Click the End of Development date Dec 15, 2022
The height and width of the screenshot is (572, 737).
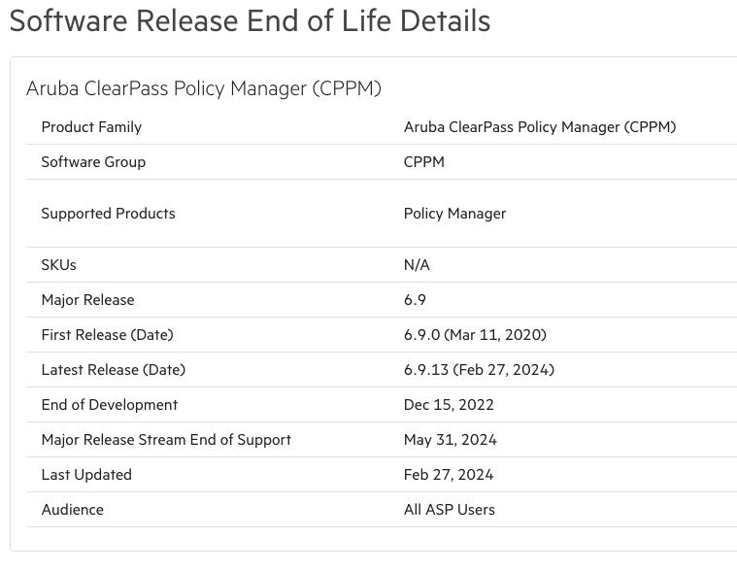tap(449, 405)
